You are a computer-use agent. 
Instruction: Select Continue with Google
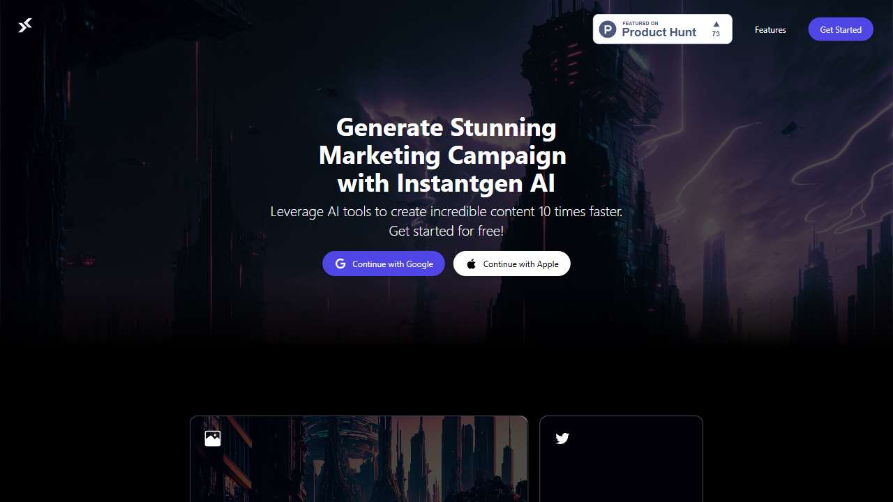pyautogui.click(x=384, y=264)
